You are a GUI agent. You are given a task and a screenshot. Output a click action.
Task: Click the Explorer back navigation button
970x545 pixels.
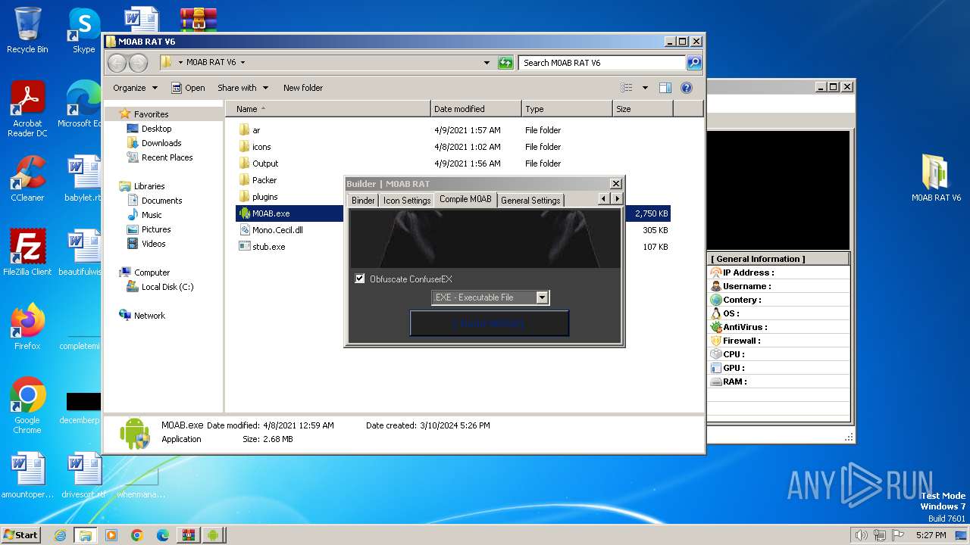pos(117,63)
